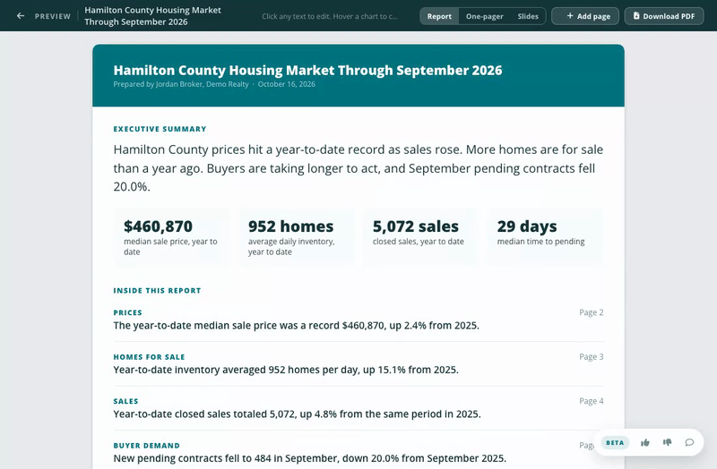Image resolution: width=717 pixels, height=469 pixels.
Task: Edit the median sale price record sentence
Action: click(297, 326)
